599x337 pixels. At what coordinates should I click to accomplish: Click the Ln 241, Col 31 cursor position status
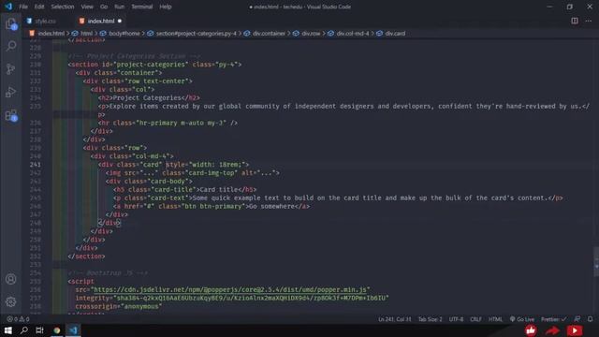[x=395, y=319]
